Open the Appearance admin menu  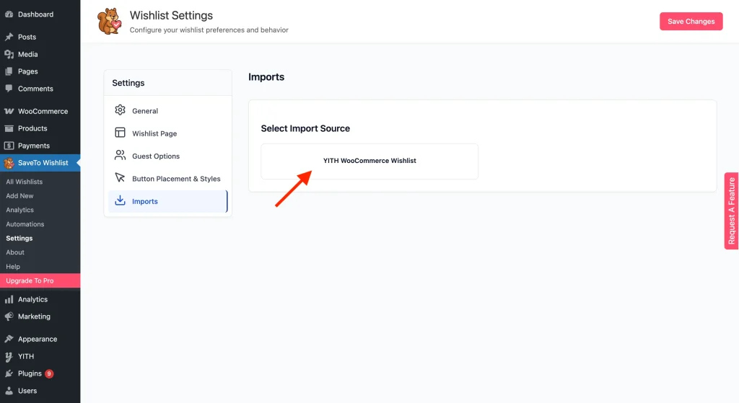click(x=37, y=339)
